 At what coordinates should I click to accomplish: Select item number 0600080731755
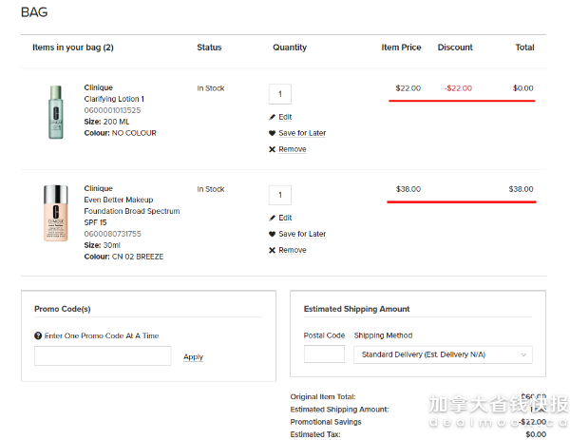[x=112, y=234]
